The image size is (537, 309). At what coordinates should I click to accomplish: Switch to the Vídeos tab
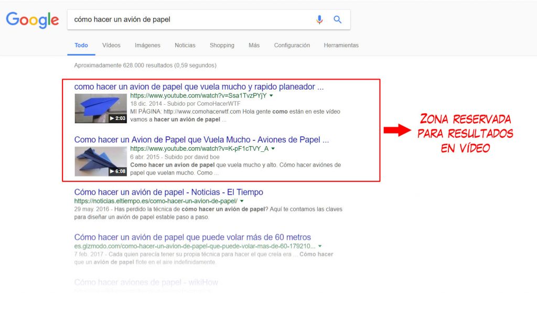111,46
